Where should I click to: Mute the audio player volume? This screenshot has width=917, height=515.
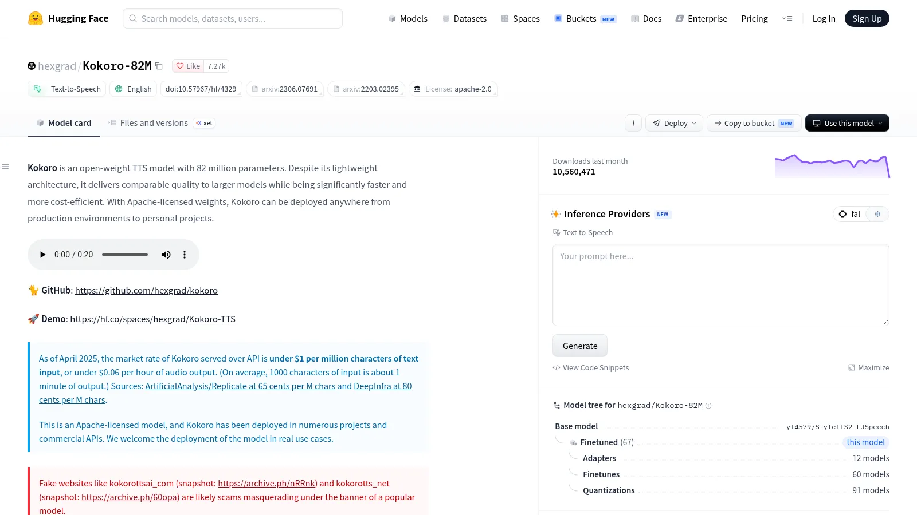[166, 255]
